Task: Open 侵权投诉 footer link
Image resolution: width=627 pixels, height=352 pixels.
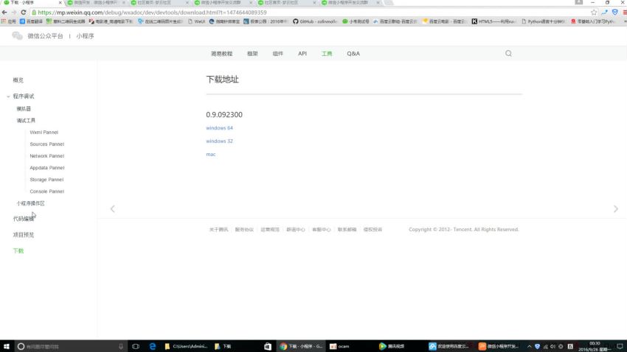Action: coord(373,230)
